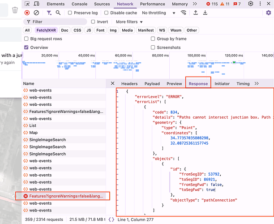Click the trash icon on page
274x224 pixels.
pos(15,10)
